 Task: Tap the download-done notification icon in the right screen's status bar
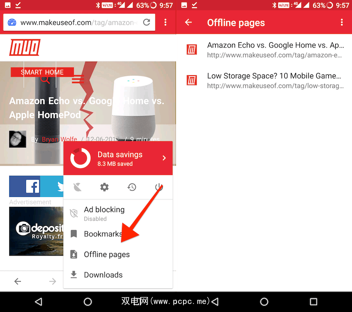194,5
